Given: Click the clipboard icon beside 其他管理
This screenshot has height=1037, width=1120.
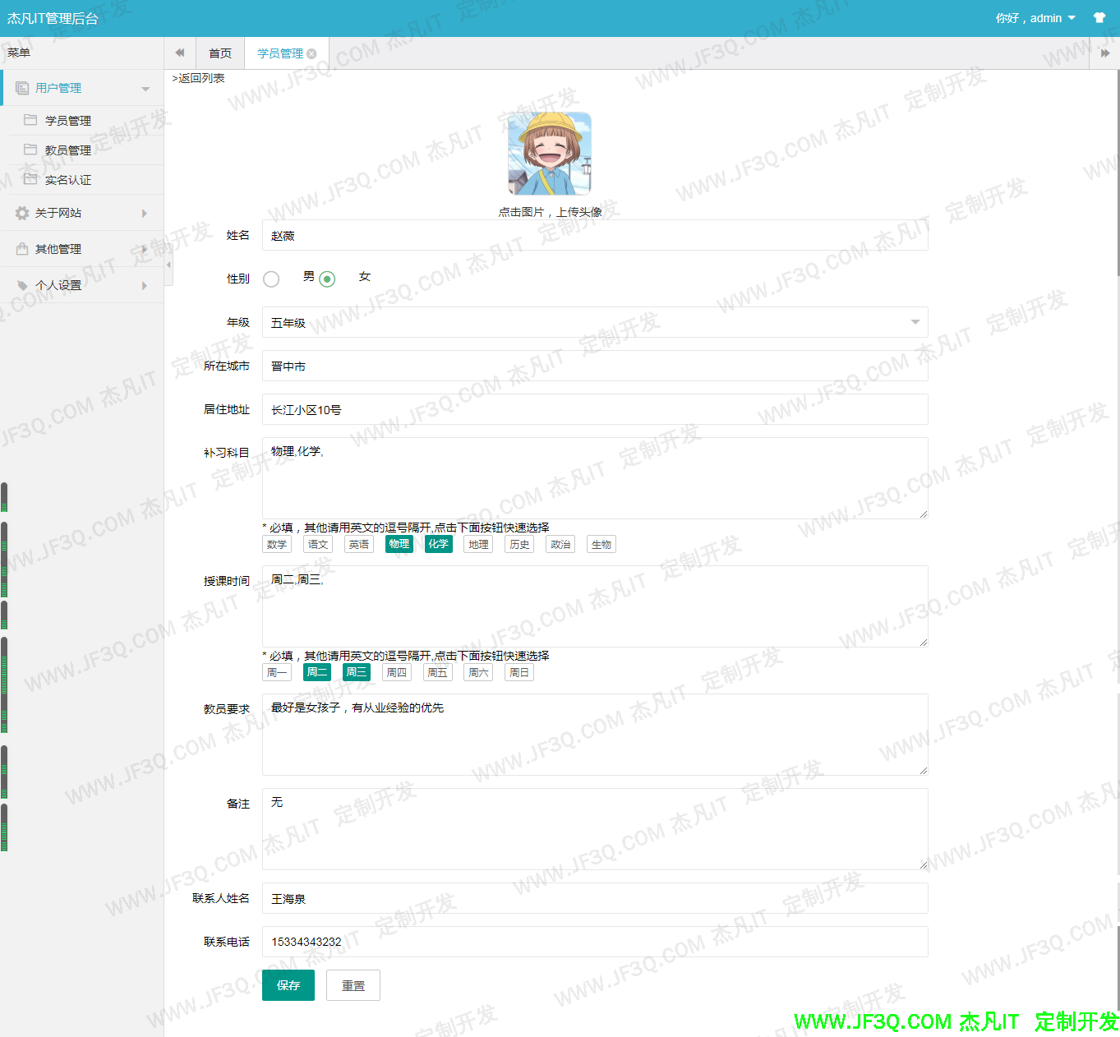Looking at the screenshot, I should tap(21, 248).
